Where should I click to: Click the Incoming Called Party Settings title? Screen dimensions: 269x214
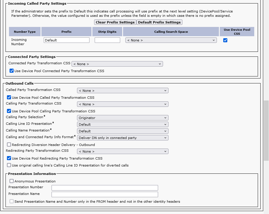37,3
